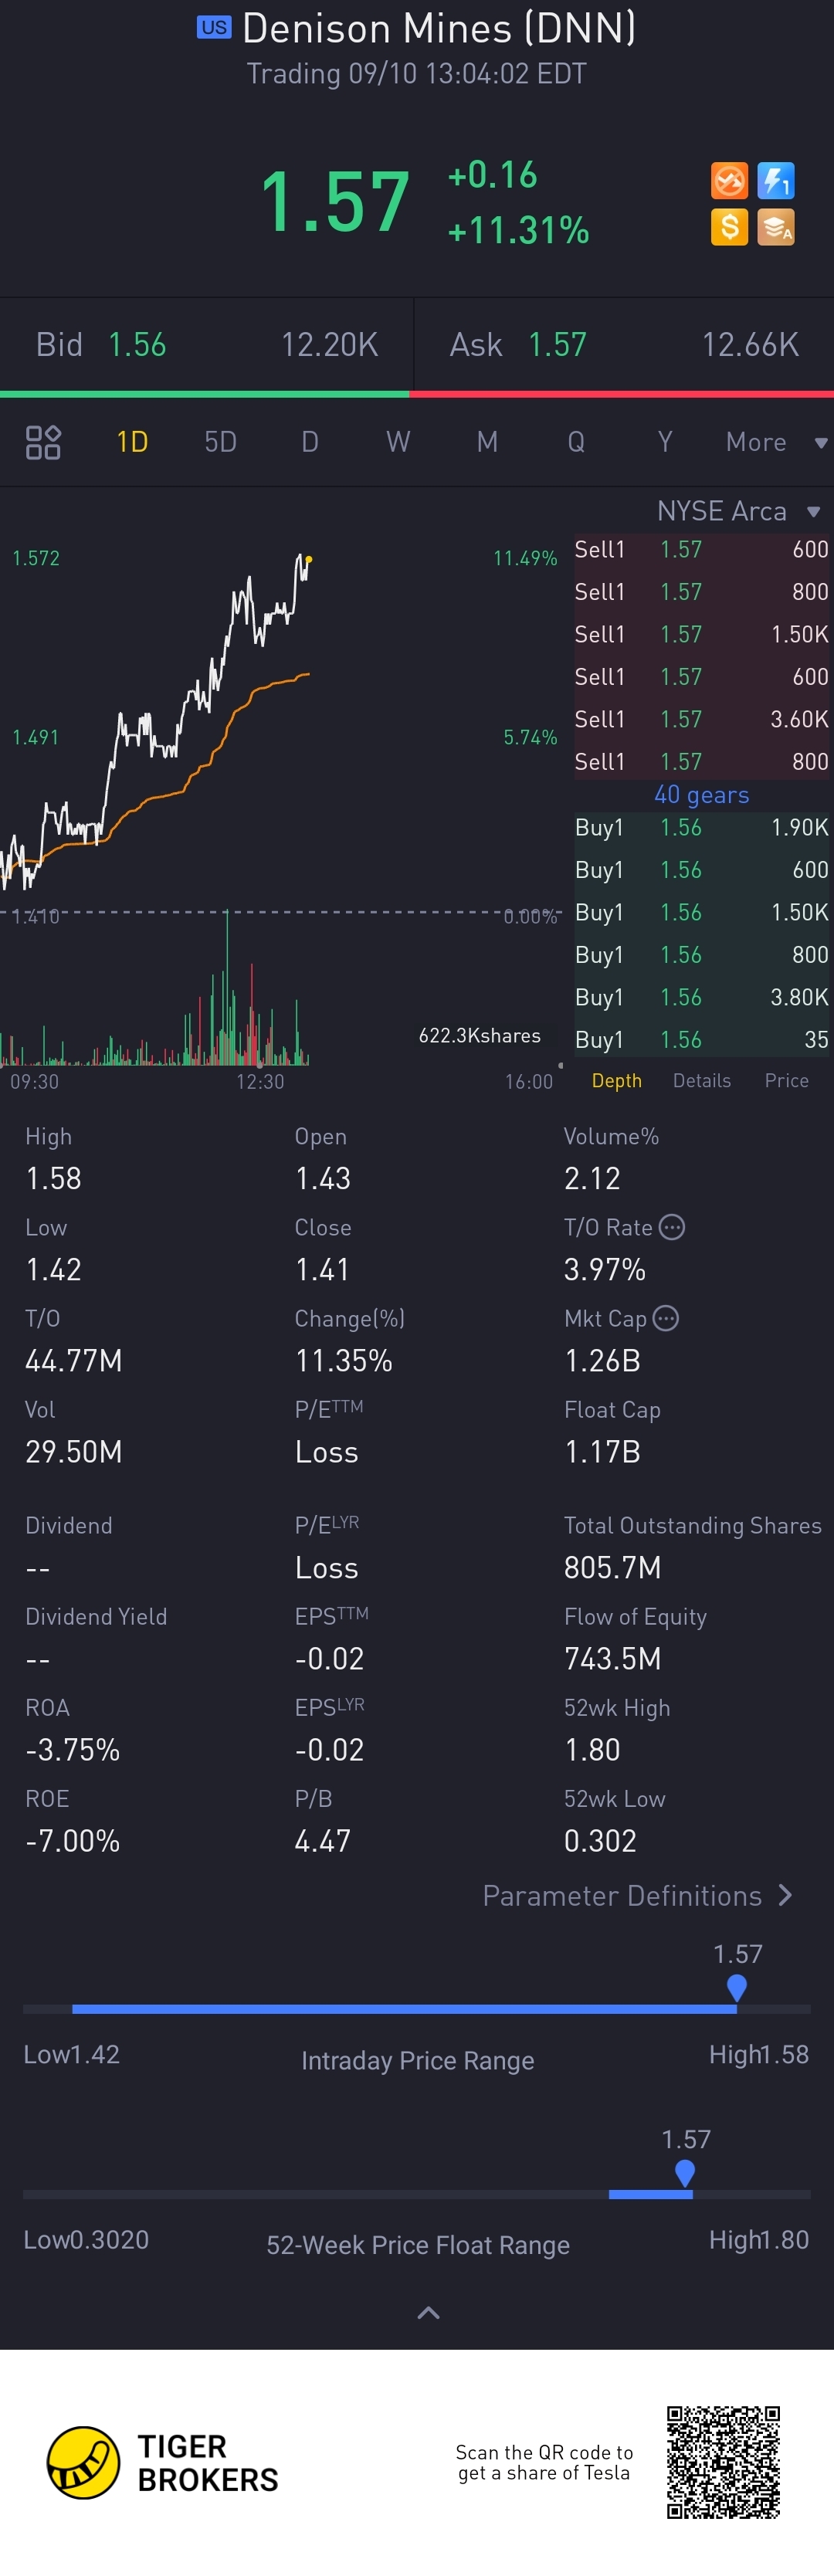The height and width of the screenshot is (2576, 834).
Task: Tap the Ask 1.57 quote panel
Action: 624,345
